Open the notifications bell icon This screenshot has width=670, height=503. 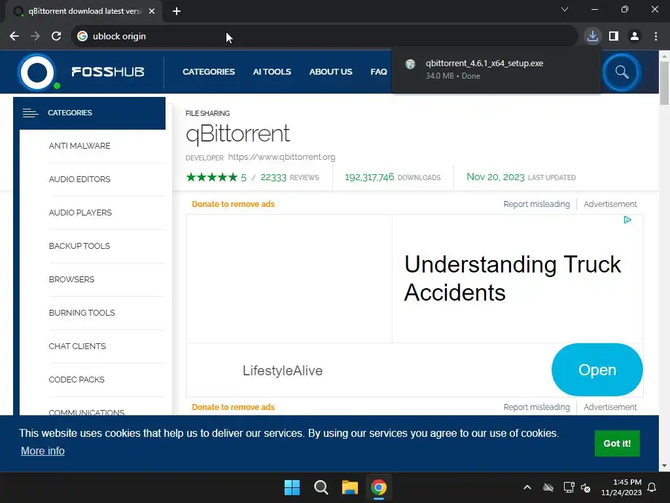[x=652, y=487]
